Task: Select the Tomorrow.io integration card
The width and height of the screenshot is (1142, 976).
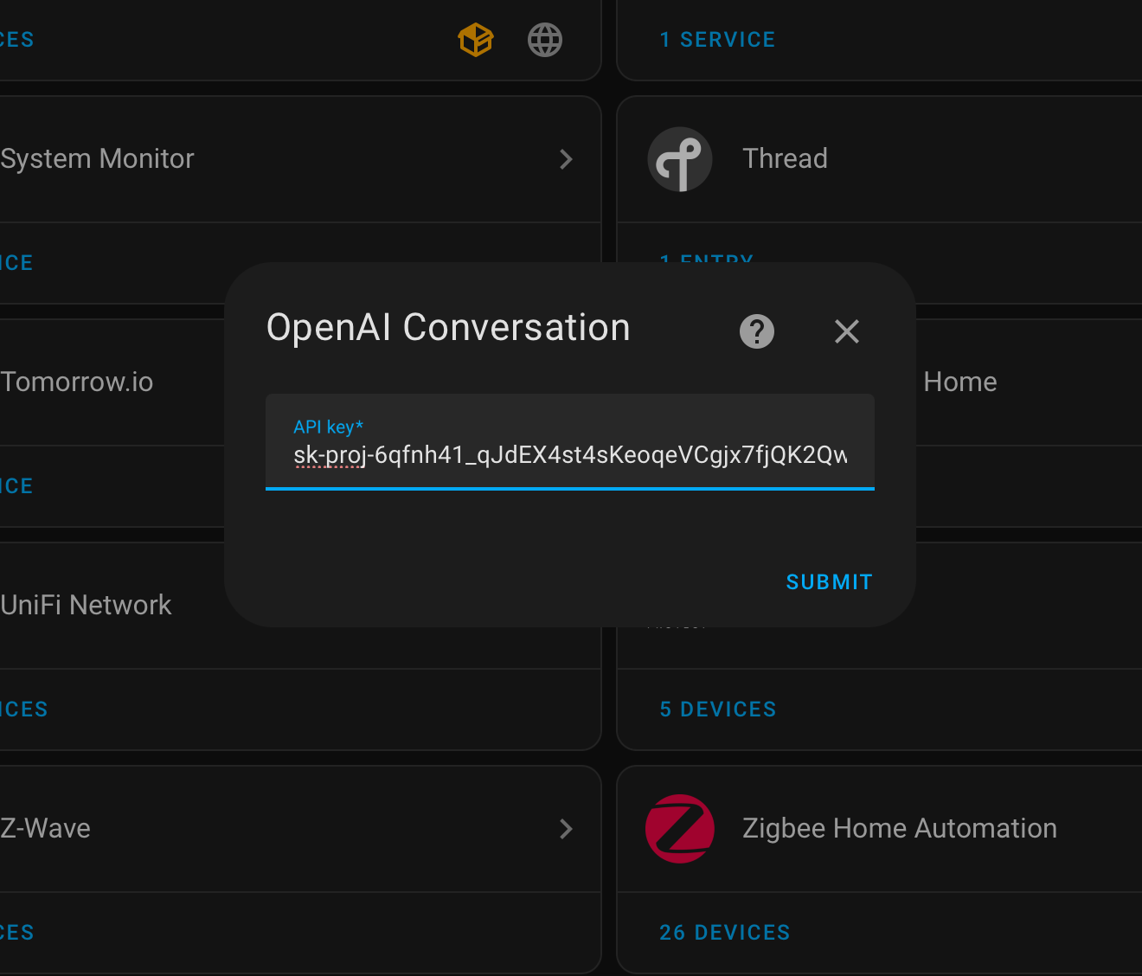Action: coord(77,382)
